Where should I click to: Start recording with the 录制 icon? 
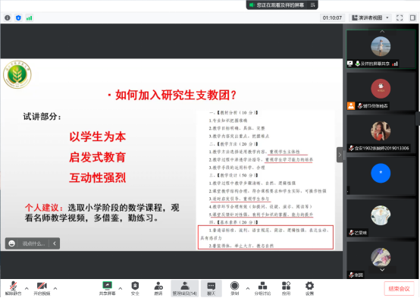(234, 286)
